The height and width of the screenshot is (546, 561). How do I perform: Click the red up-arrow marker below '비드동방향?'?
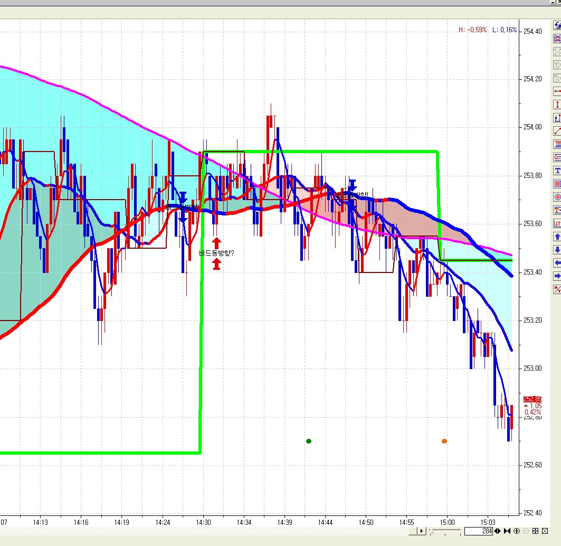point(216,264)
